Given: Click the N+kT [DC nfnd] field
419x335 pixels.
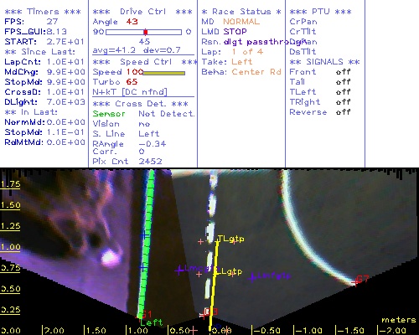Looking at the screenshot, I should 130,92.
